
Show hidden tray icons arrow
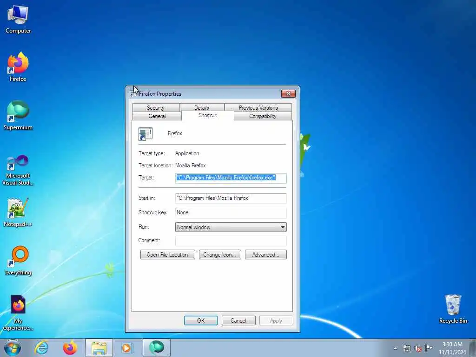coord(395,348)
